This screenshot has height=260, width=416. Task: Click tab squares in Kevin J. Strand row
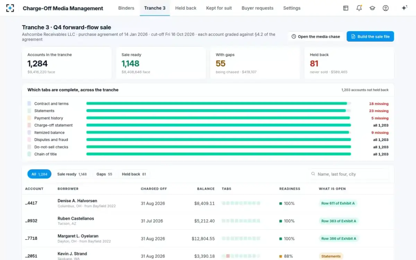[x=241, y=256]
